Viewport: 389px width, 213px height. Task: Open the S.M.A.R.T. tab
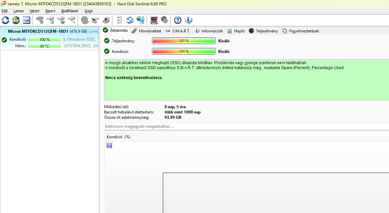click(x=178, y=31)
